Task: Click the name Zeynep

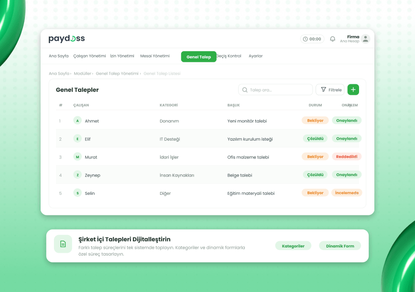Action: [x=92, y=175]
